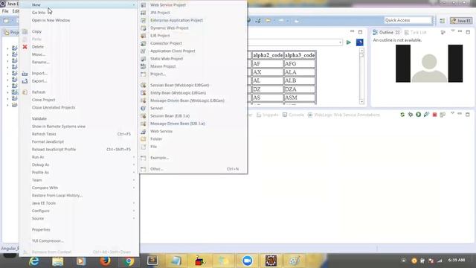Image resolution: width=476 pixels, height=268 pixels.
Task: Open the Console tab in bottom panel
Action: (293, 115)
